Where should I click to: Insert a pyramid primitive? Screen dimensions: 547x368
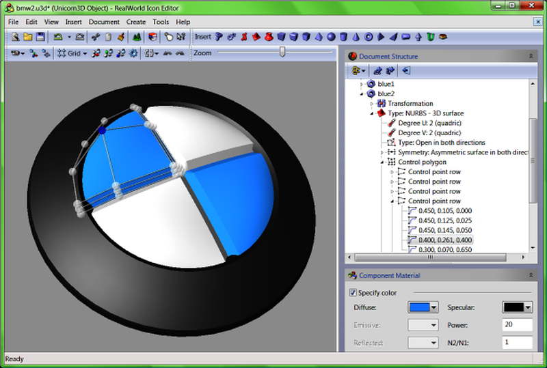point(319,37)
